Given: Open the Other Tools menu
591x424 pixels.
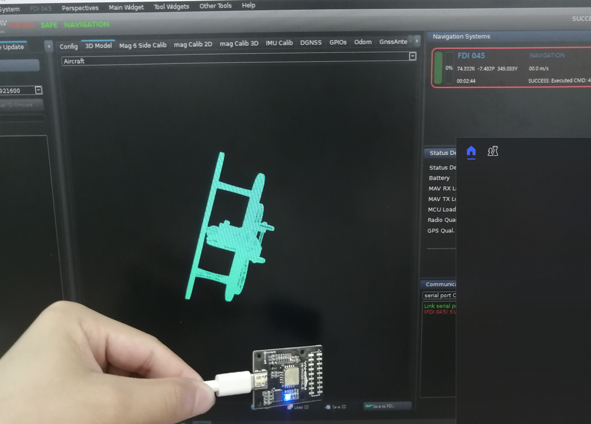Looking at the screenshot, I should [x=215, y=6].
